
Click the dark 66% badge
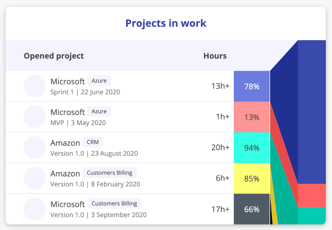(251, 209)
